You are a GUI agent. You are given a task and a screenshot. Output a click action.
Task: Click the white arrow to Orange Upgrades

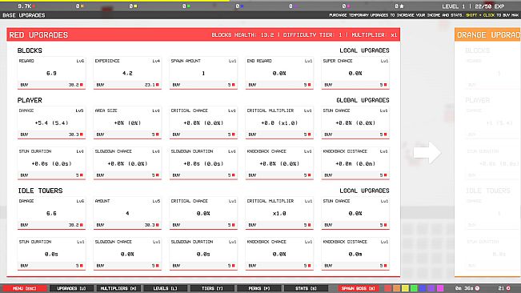coord(427,153)
